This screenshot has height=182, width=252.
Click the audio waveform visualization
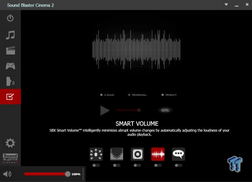point(136,50)
